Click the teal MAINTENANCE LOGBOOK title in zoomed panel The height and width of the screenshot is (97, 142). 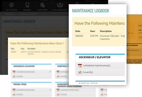(x=91, y=11)
